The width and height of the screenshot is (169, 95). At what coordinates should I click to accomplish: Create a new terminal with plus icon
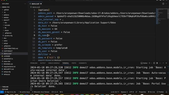point(149,63)
